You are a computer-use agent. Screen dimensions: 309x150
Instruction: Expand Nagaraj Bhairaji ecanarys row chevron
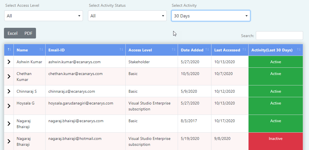[x=9, y=124]
